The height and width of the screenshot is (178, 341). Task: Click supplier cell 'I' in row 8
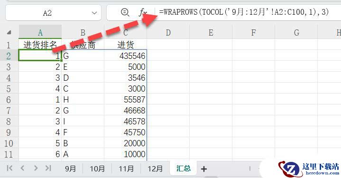[x=83, y=121]
